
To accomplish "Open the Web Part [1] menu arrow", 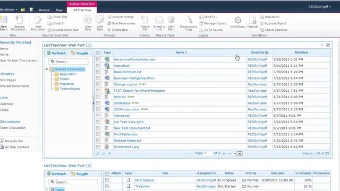I will (x=322, y=45).
